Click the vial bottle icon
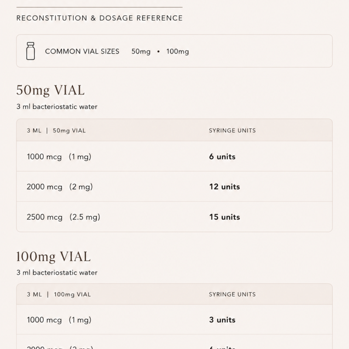 tap(31, 51)
